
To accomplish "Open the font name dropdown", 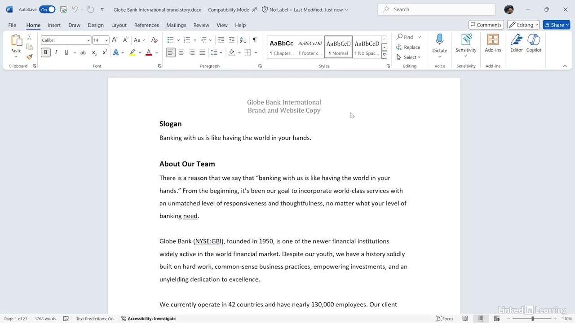I will point(88,40).
